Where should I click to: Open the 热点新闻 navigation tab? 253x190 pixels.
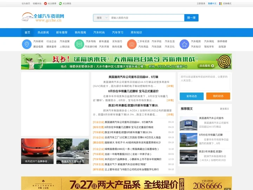(43, 32)
